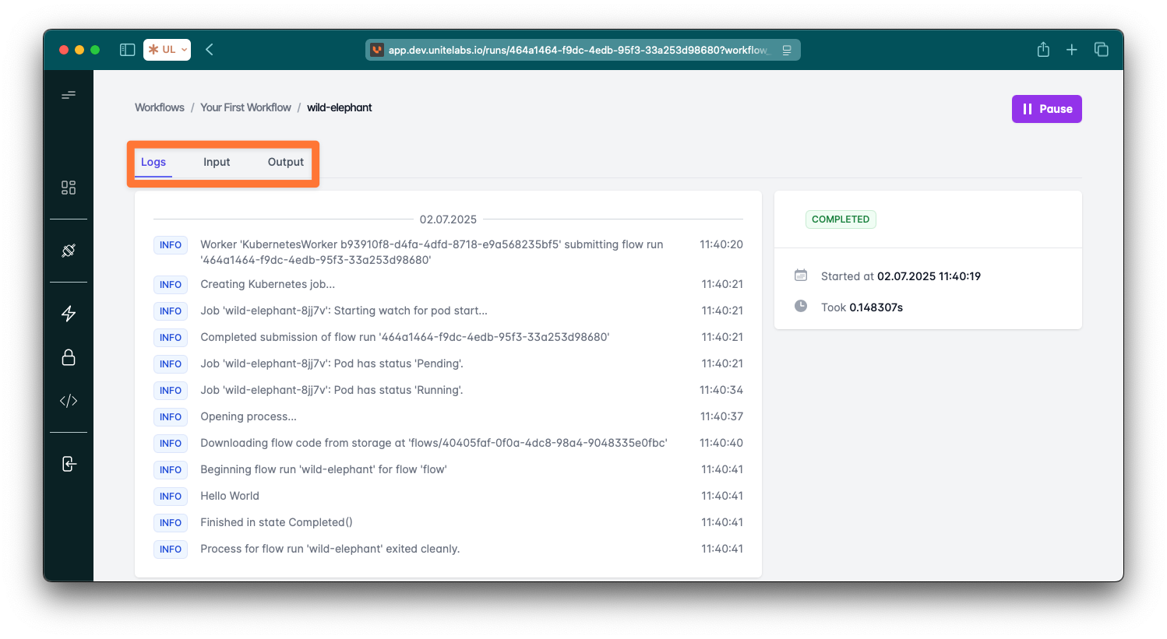Click the logout icon in sidebar
Image resolution: width=1167 pixels, height=639 pixels.
[x=69, y=464]
